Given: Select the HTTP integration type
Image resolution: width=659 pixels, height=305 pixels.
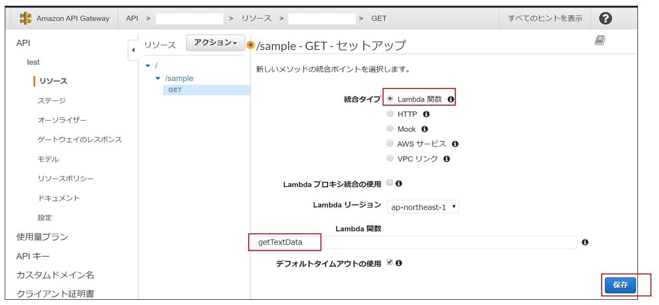Looking at the screenshot, I should pos(390,114).
